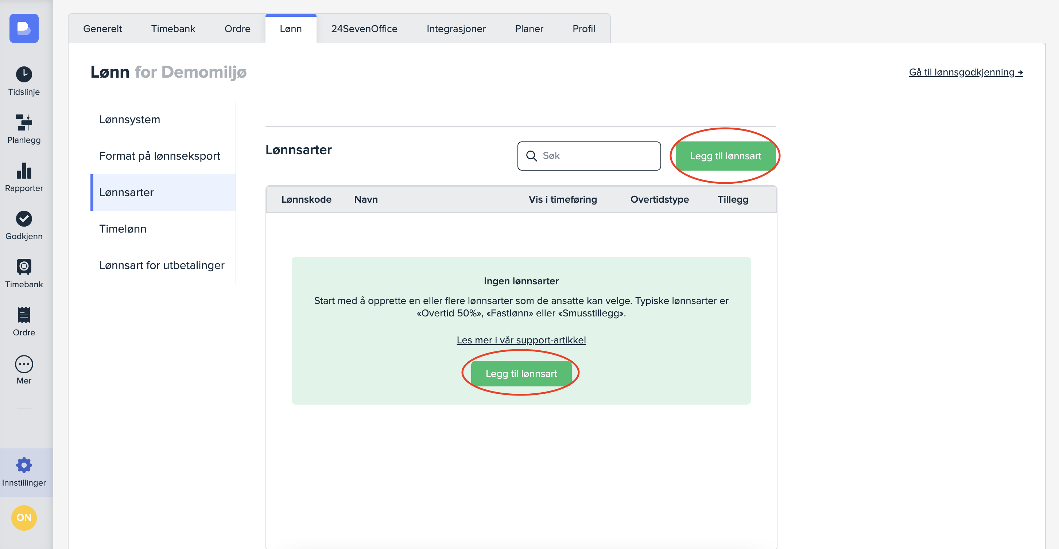Image resolution: width=1059 pixels, height=549 pixels.
Task: Open the Mer ellipsis menu
Action: pyautogui.click(x=24, y=364)
